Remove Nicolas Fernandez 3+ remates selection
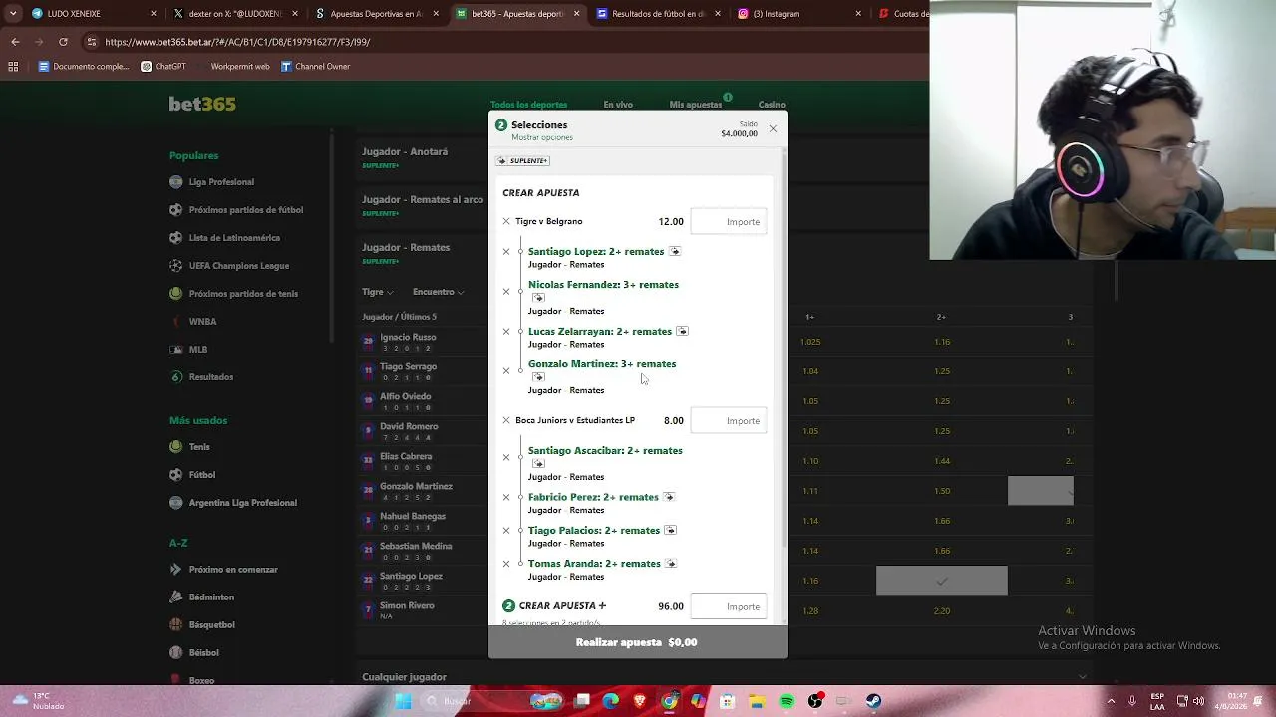 (506, 292)
